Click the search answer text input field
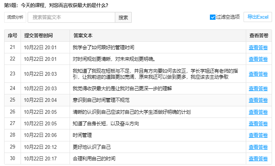Screen dimensions: 275x166 click(x=71, y=17)
